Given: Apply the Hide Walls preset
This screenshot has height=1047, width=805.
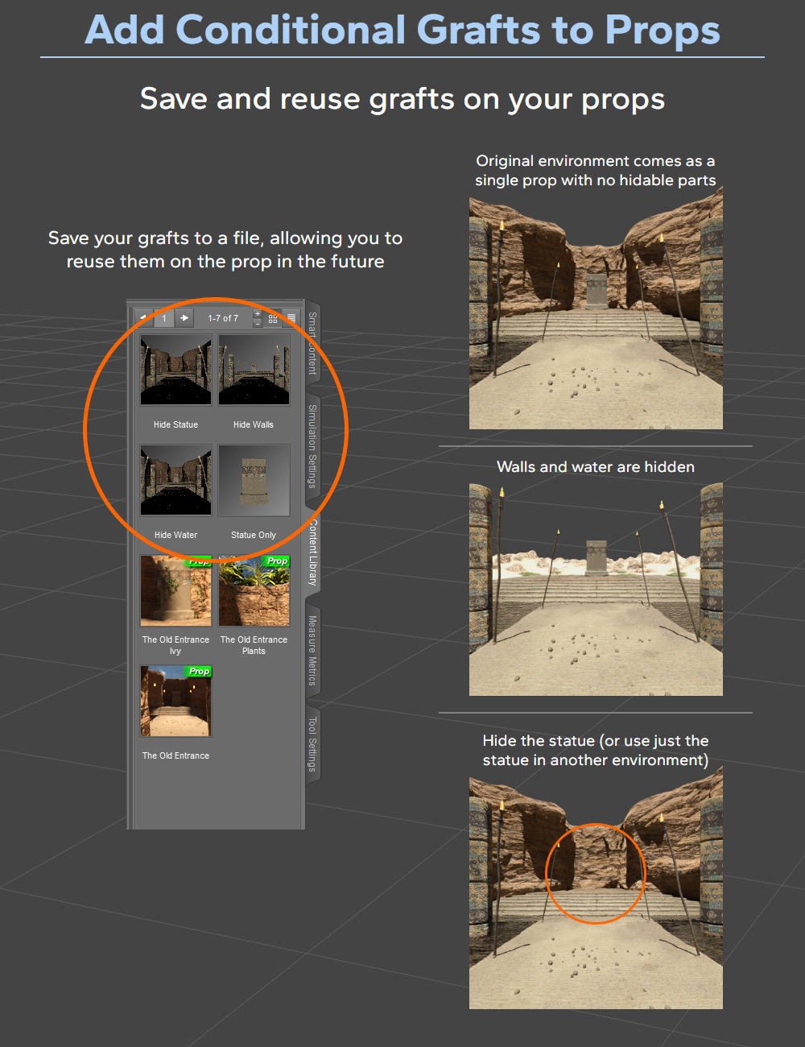Looking at the screenshot, I should pyautogui.click(x=254, y=370).
